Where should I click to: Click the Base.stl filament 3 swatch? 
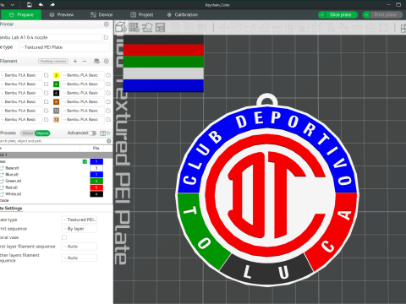click(96, 168)
